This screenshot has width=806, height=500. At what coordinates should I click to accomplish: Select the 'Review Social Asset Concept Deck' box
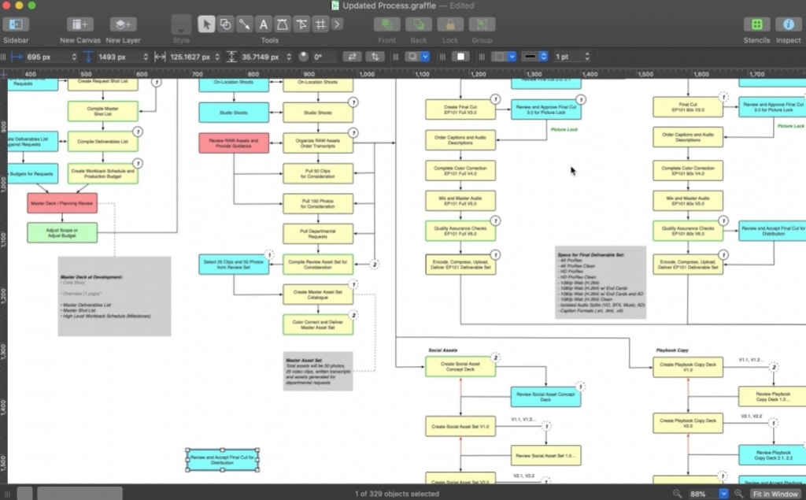[x=545, y=397]
